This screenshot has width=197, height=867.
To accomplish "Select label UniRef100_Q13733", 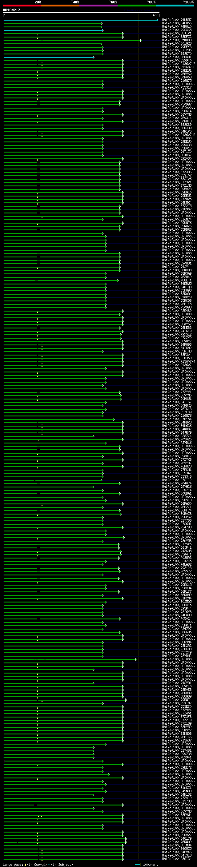I will pos(177,801).
